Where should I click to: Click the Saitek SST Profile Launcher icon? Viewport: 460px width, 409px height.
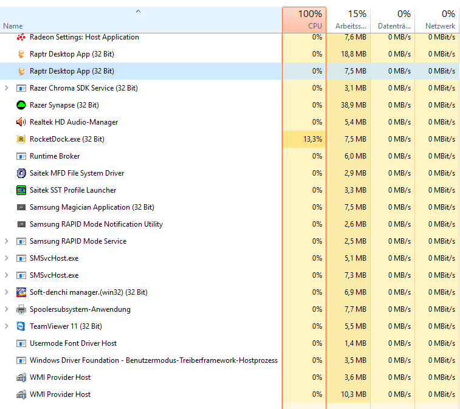click(x=21, y=190)
